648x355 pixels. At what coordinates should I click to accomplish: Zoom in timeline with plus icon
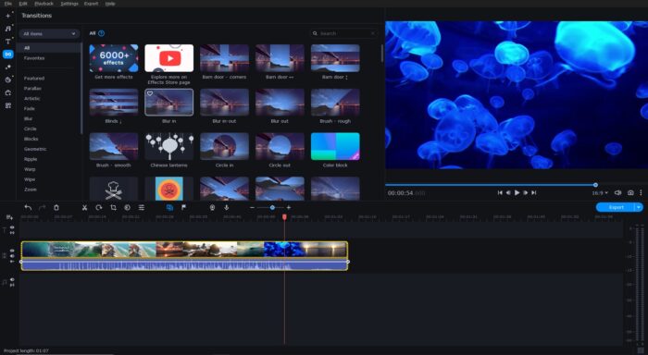click(x=289, y=208)
